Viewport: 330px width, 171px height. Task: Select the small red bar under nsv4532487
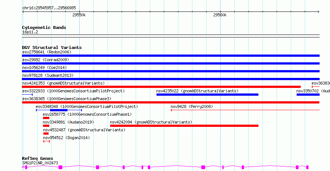[x=46, y=134]
